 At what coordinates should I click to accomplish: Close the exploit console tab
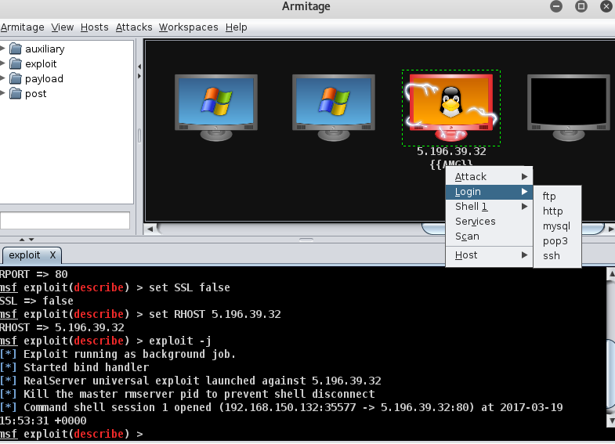[52, 255]
